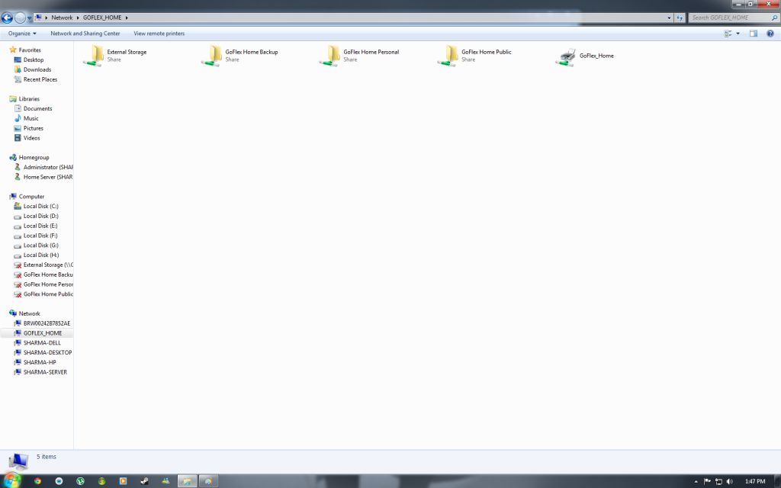
Task: Open the GoFlex Home Personal share
Action: (x=331, y=56)
